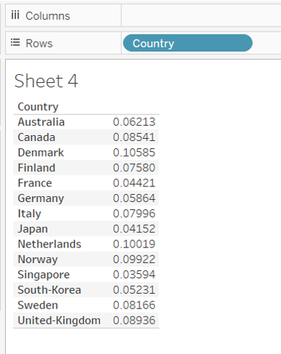Image resolution: width=281 pixels, height=354 pixels.
Task: Click value 0.10019 for Netherlands
Action: 134,244
